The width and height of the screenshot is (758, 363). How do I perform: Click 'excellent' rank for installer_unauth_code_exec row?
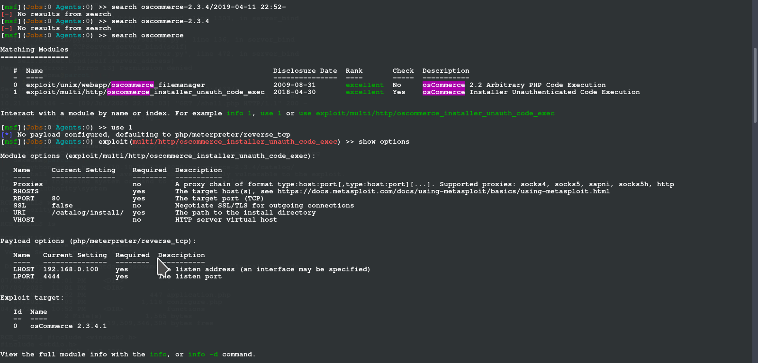coord(365,92)
